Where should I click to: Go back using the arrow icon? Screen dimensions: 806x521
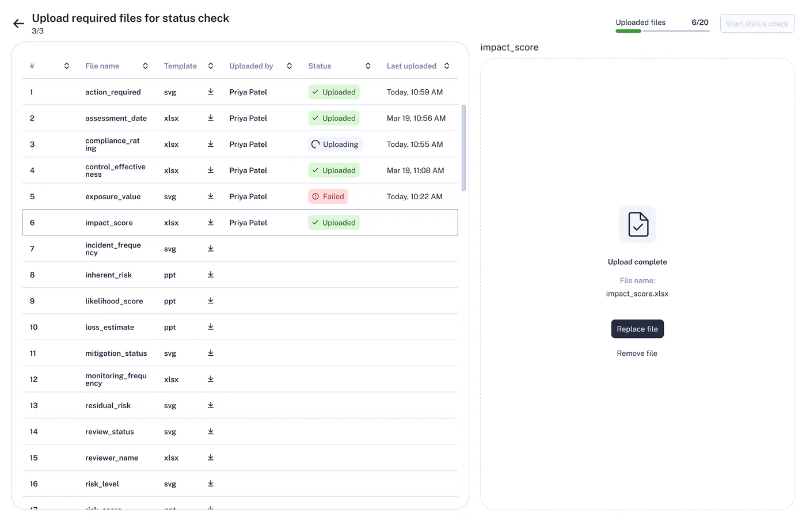click(x=18, y=24)
